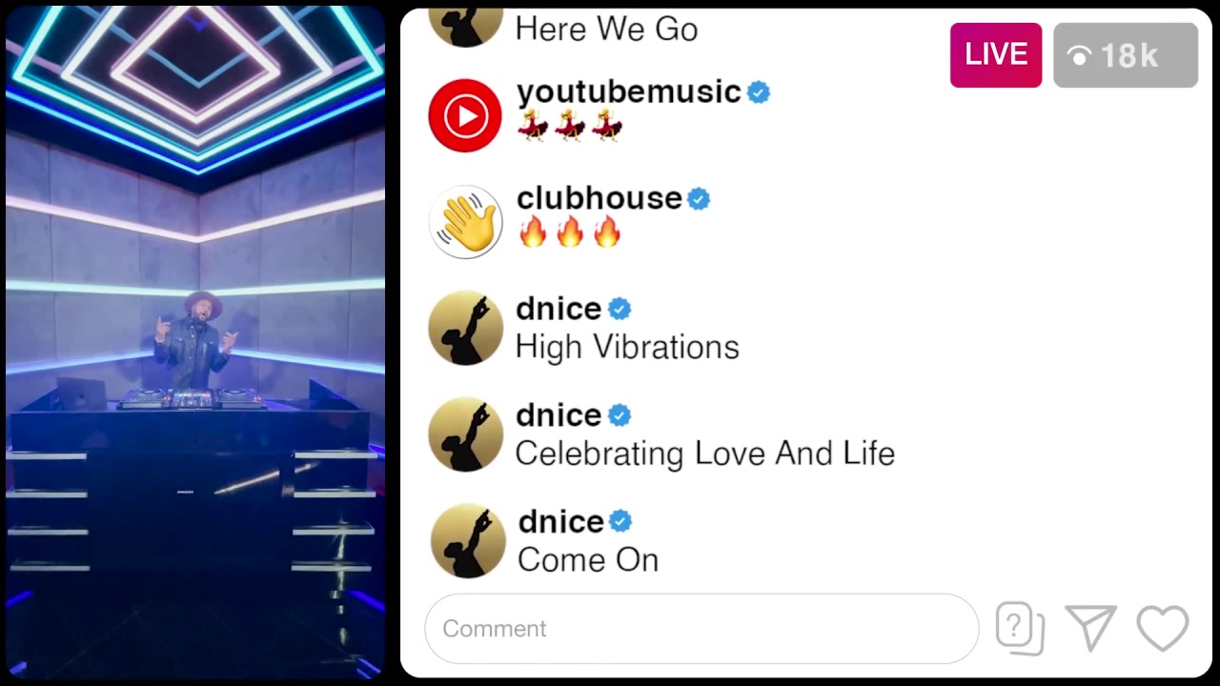Click the pink LIVE badge
This screenshot has height=686, width=1220.
996,55
